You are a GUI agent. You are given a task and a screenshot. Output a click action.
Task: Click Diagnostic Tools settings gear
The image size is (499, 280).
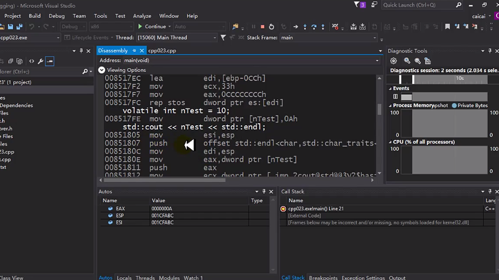click(x=394, y=60)
